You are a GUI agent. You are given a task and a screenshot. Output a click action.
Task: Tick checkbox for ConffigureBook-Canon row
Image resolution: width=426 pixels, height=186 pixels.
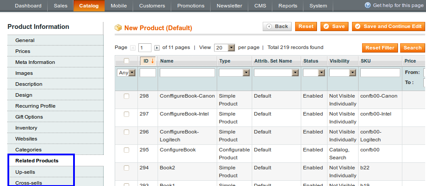(127, 96)
